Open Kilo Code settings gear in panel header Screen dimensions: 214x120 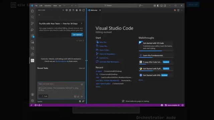pos(80,10)
